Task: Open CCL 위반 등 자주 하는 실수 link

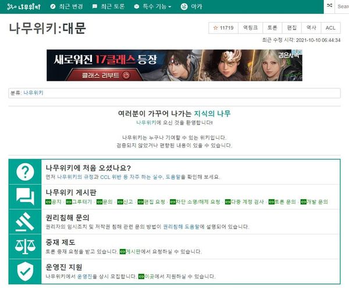Action: click(132, 177)
